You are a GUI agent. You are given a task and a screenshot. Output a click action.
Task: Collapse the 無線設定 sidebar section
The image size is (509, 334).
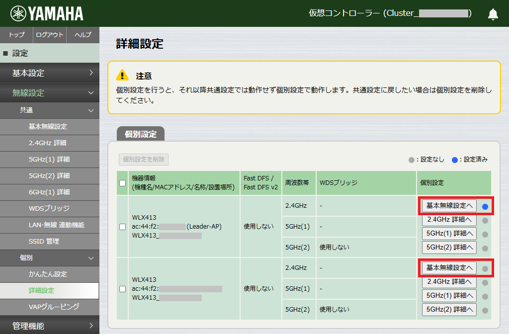pyautogui.click(x=50, y=93)
